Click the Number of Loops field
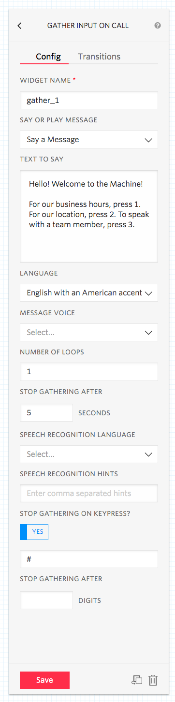This screenshot has width=175, height=702. pyautogui.click(x=89, y=372)
